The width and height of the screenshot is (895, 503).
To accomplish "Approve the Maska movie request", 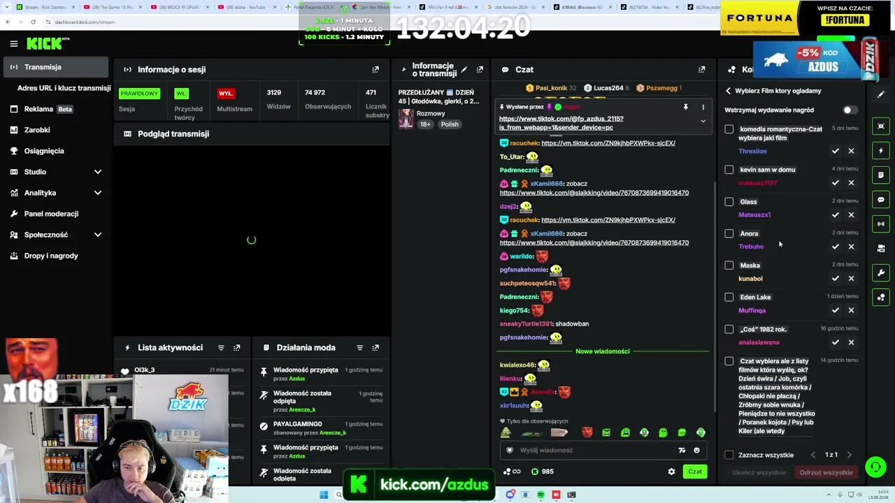I will [x=835, y=279].
